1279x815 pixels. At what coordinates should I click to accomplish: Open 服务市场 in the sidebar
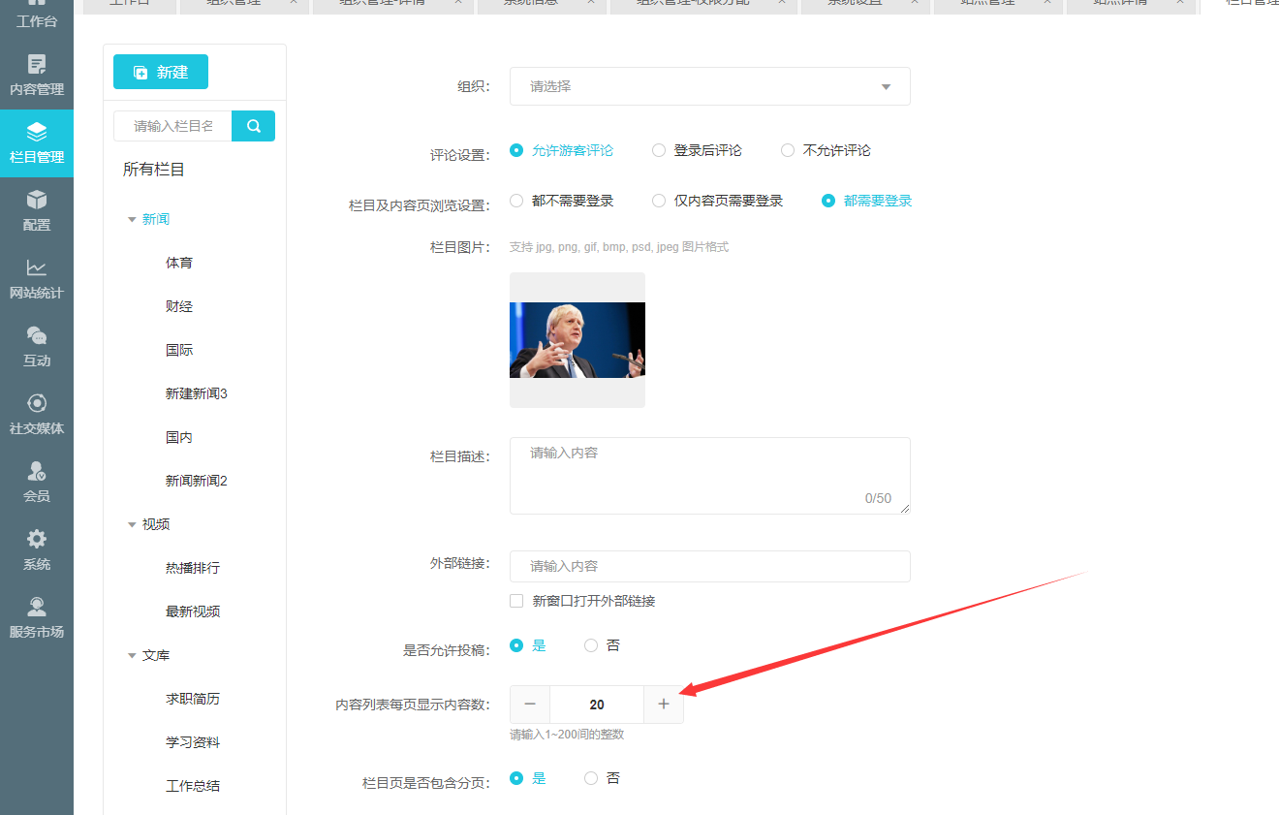(x=37, y=618)
